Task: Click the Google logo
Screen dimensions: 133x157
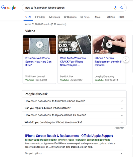Action: point(9,8)
